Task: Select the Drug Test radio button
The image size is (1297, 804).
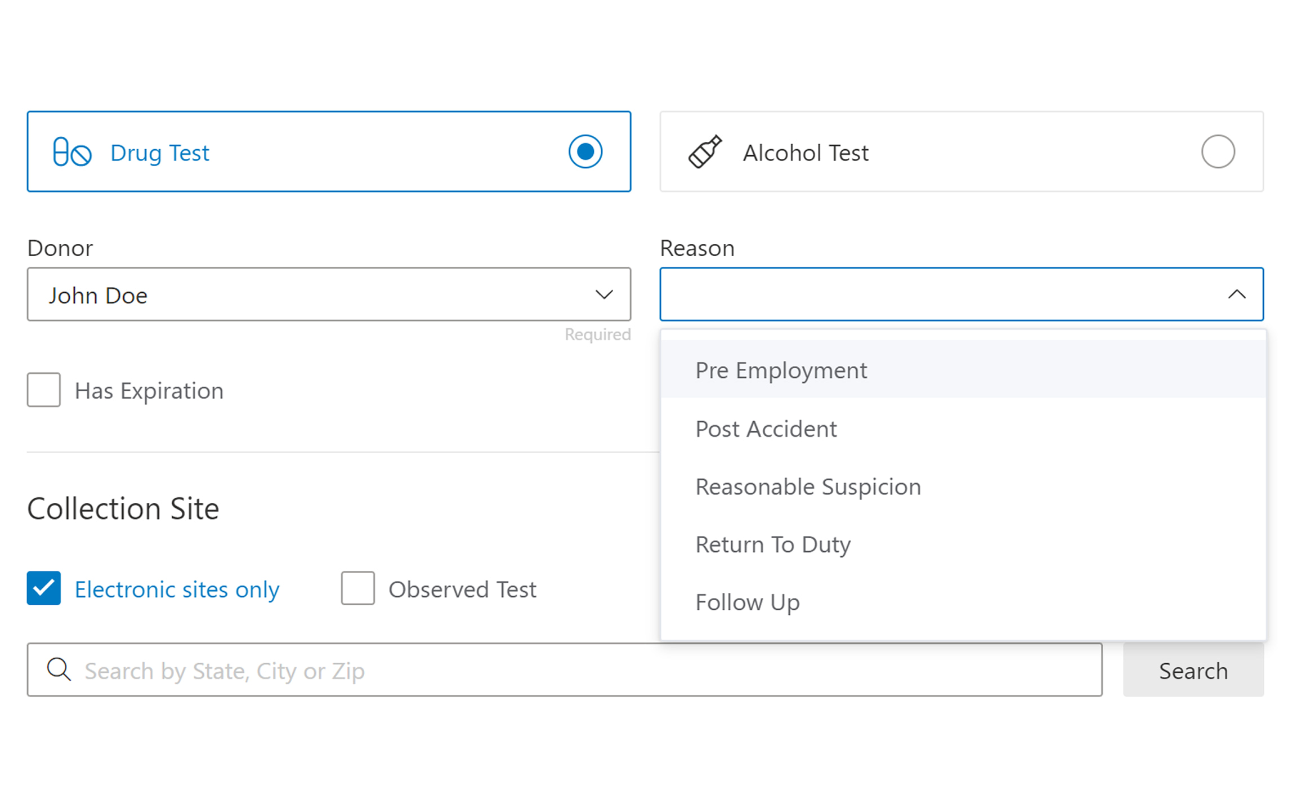Action: (585, 151)
